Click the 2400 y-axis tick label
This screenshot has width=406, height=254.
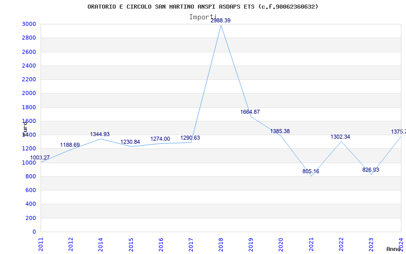click(29, 66)
